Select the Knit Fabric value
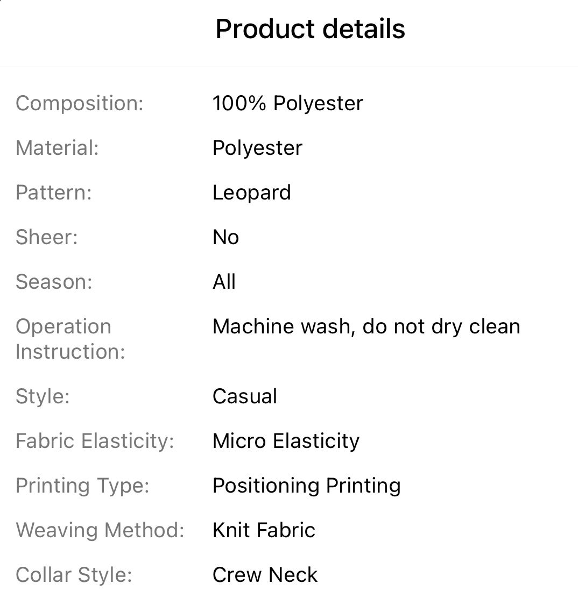The image size is (578, 598). click(264, 530)
